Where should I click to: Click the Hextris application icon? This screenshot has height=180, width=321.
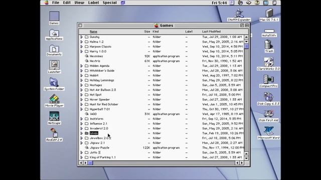(x=87, y=61)
